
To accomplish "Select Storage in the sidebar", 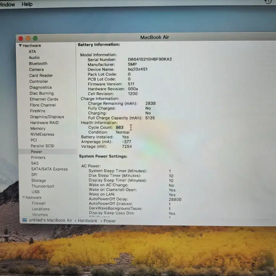I will click(39, 180).
